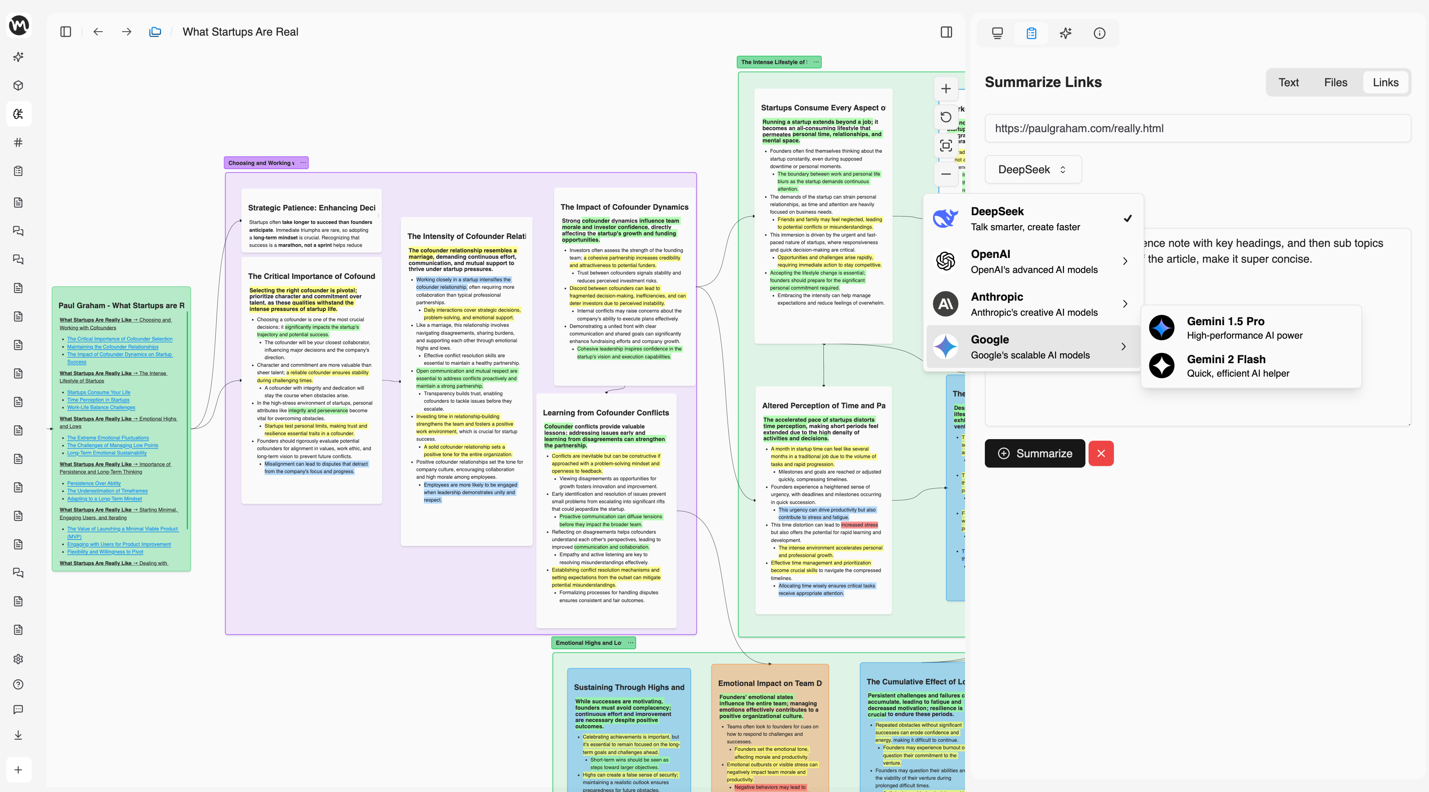Select the Emotional Impact on Team D card heading
The width and height of the screenshot is (1429, 792).
770,683
